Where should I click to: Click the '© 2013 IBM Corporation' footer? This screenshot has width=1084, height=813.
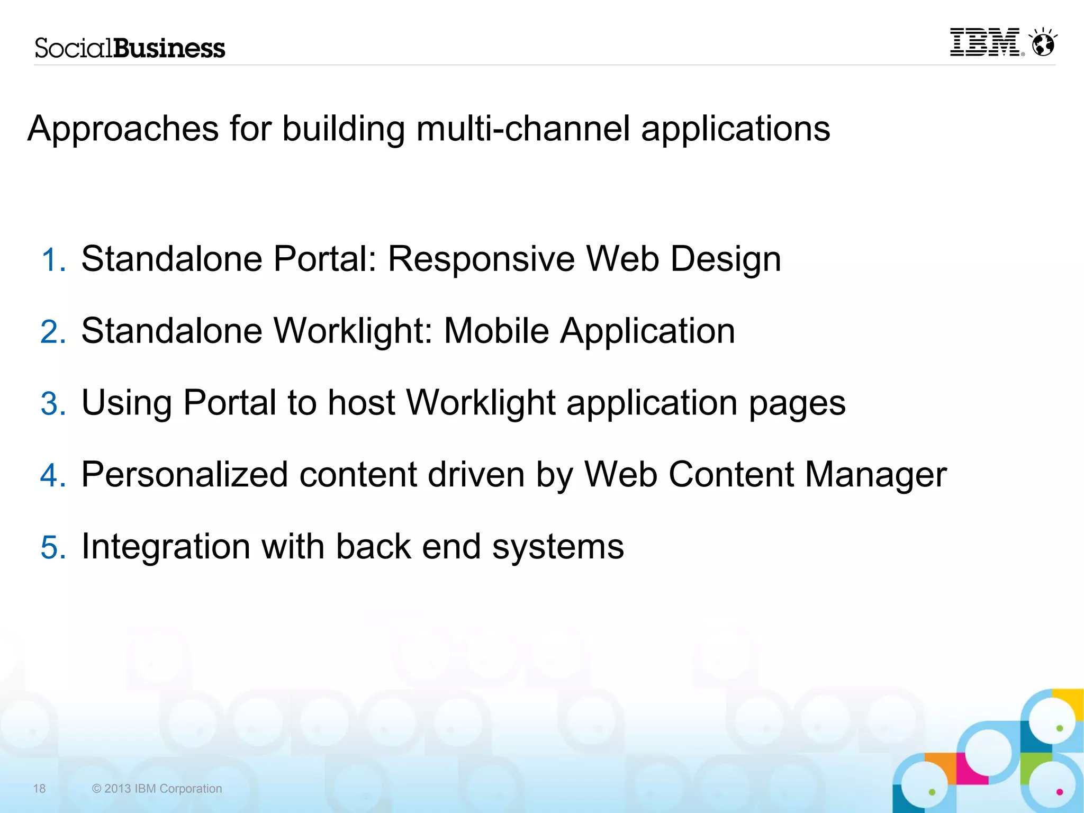click(157, 789)
